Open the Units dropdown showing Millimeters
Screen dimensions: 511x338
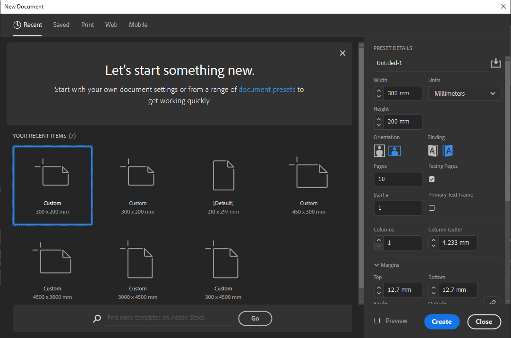tap(464, 93)
